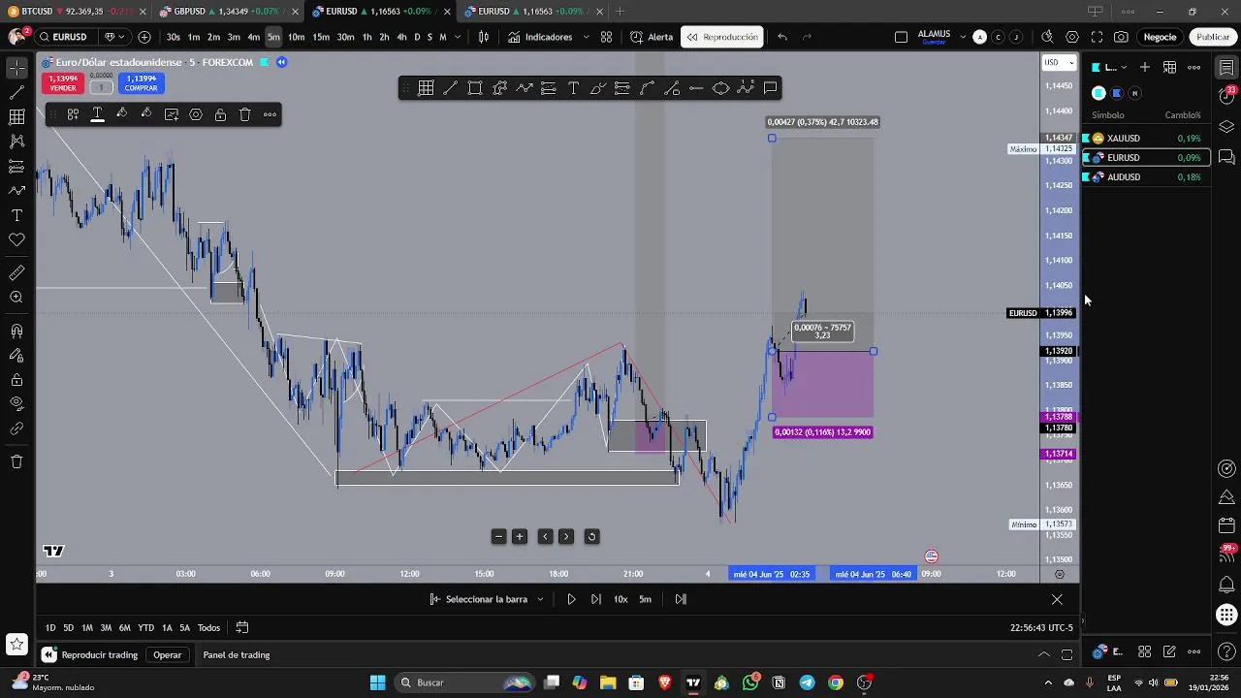Open the Panel de trading tab
The height and width of the screenshot is (698, 1241).
tap(236, 655)
